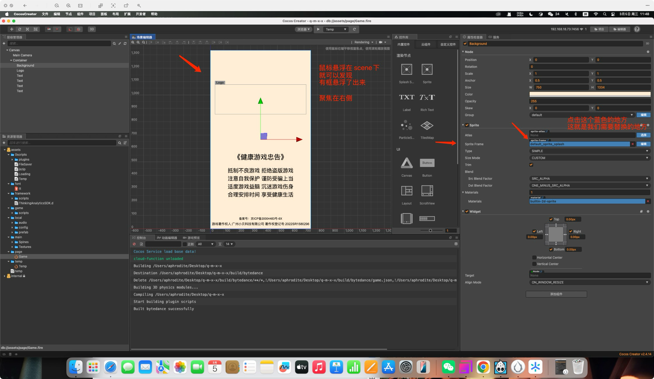Viewport: 654px width, 379px height.
Task: Select the ScrollView widget icon
Action: (x=427, y=191)
